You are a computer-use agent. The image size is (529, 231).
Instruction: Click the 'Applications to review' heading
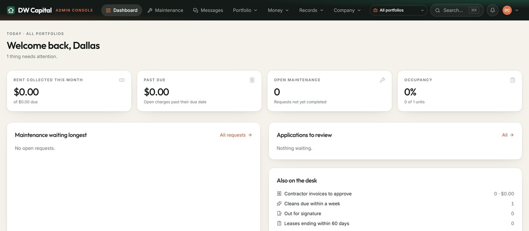point(304,135)
